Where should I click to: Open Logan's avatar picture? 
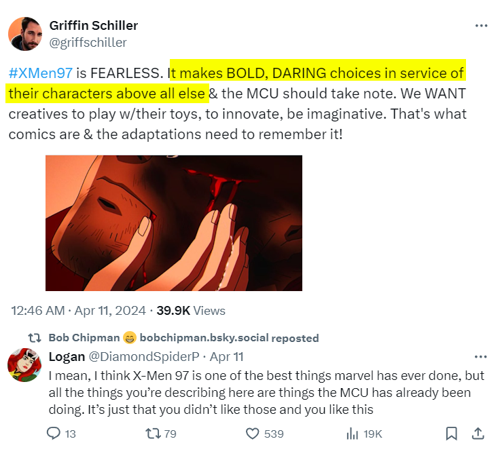(24, 365)
